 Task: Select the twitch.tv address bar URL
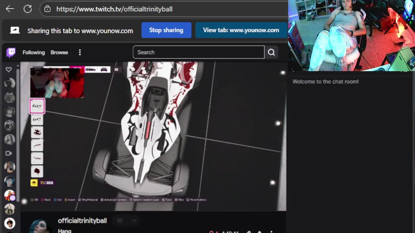point(114,9)
